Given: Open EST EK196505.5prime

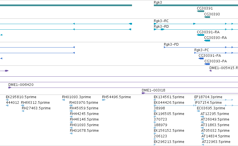Looking at the screenshot, I should 155,117.
